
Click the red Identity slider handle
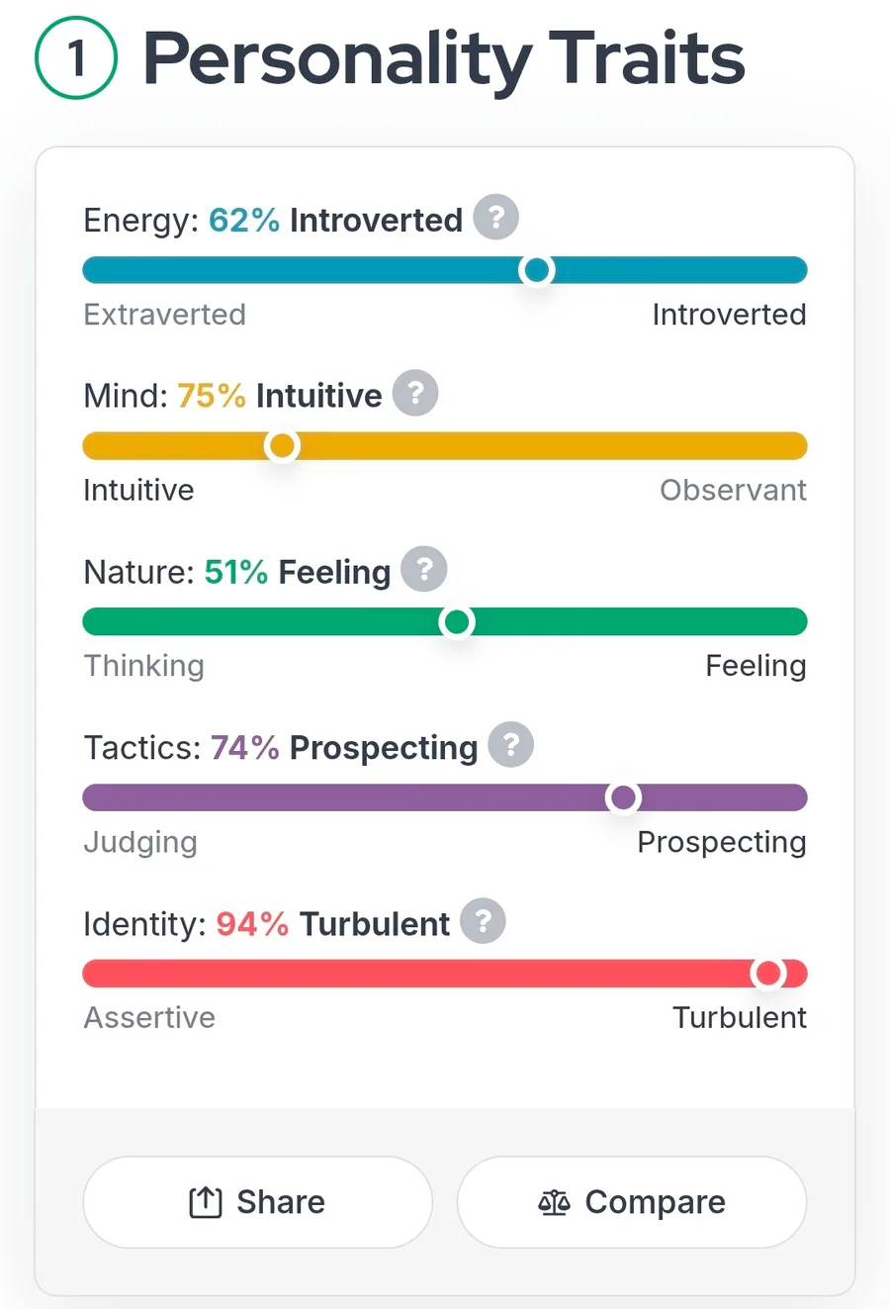pos(768,974)
